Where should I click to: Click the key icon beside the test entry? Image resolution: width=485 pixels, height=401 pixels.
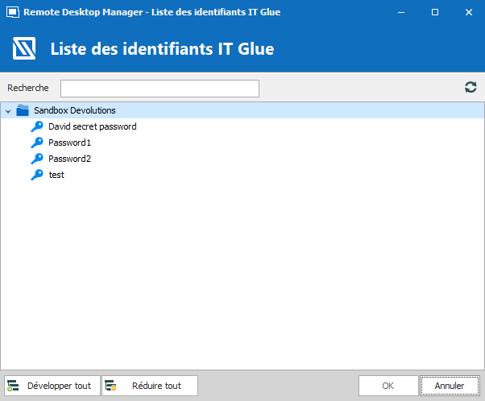pos(37,175)
